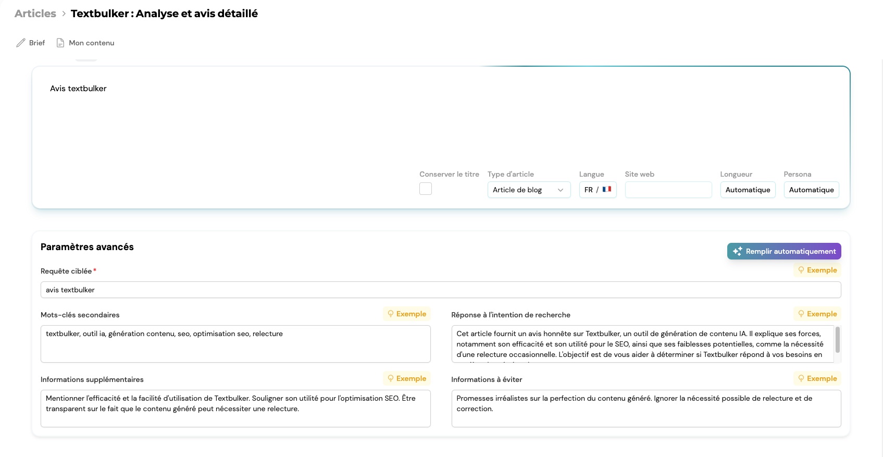Click the Mon contenu document icon
This screenshot has height=457, width=883.
(60, 43)
